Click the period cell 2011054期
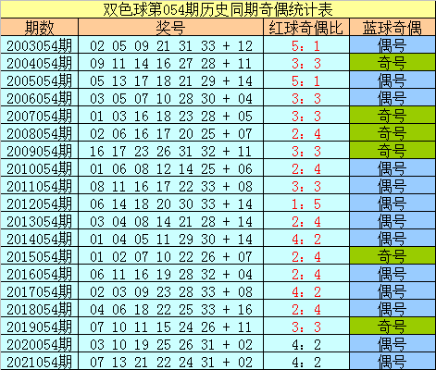The height and width of the screenshot is (370, 436). (39, 186)
